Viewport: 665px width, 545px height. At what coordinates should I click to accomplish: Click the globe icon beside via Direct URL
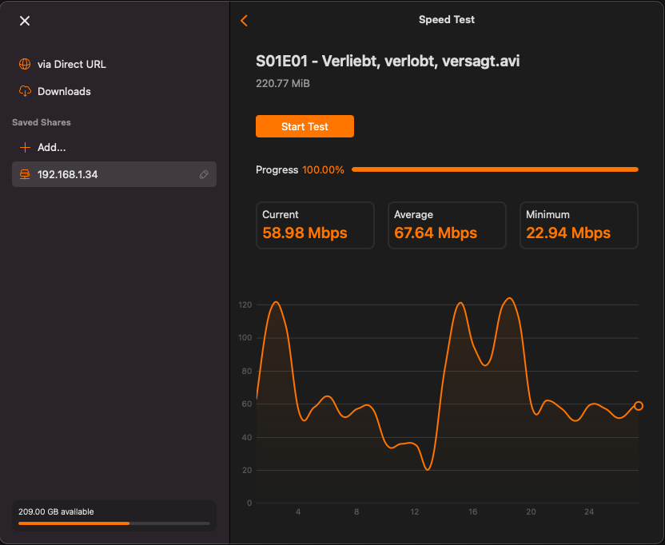25,64
